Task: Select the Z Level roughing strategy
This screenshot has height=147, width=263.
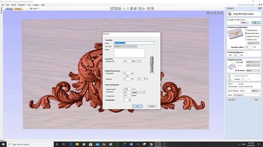Action: [x=236, y=62]
